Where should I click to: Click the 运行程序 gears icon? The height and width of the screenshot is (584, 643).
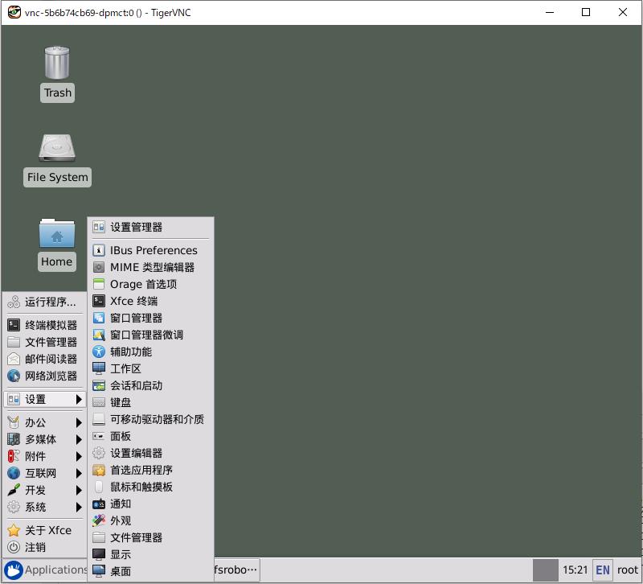tap(14, 302)
